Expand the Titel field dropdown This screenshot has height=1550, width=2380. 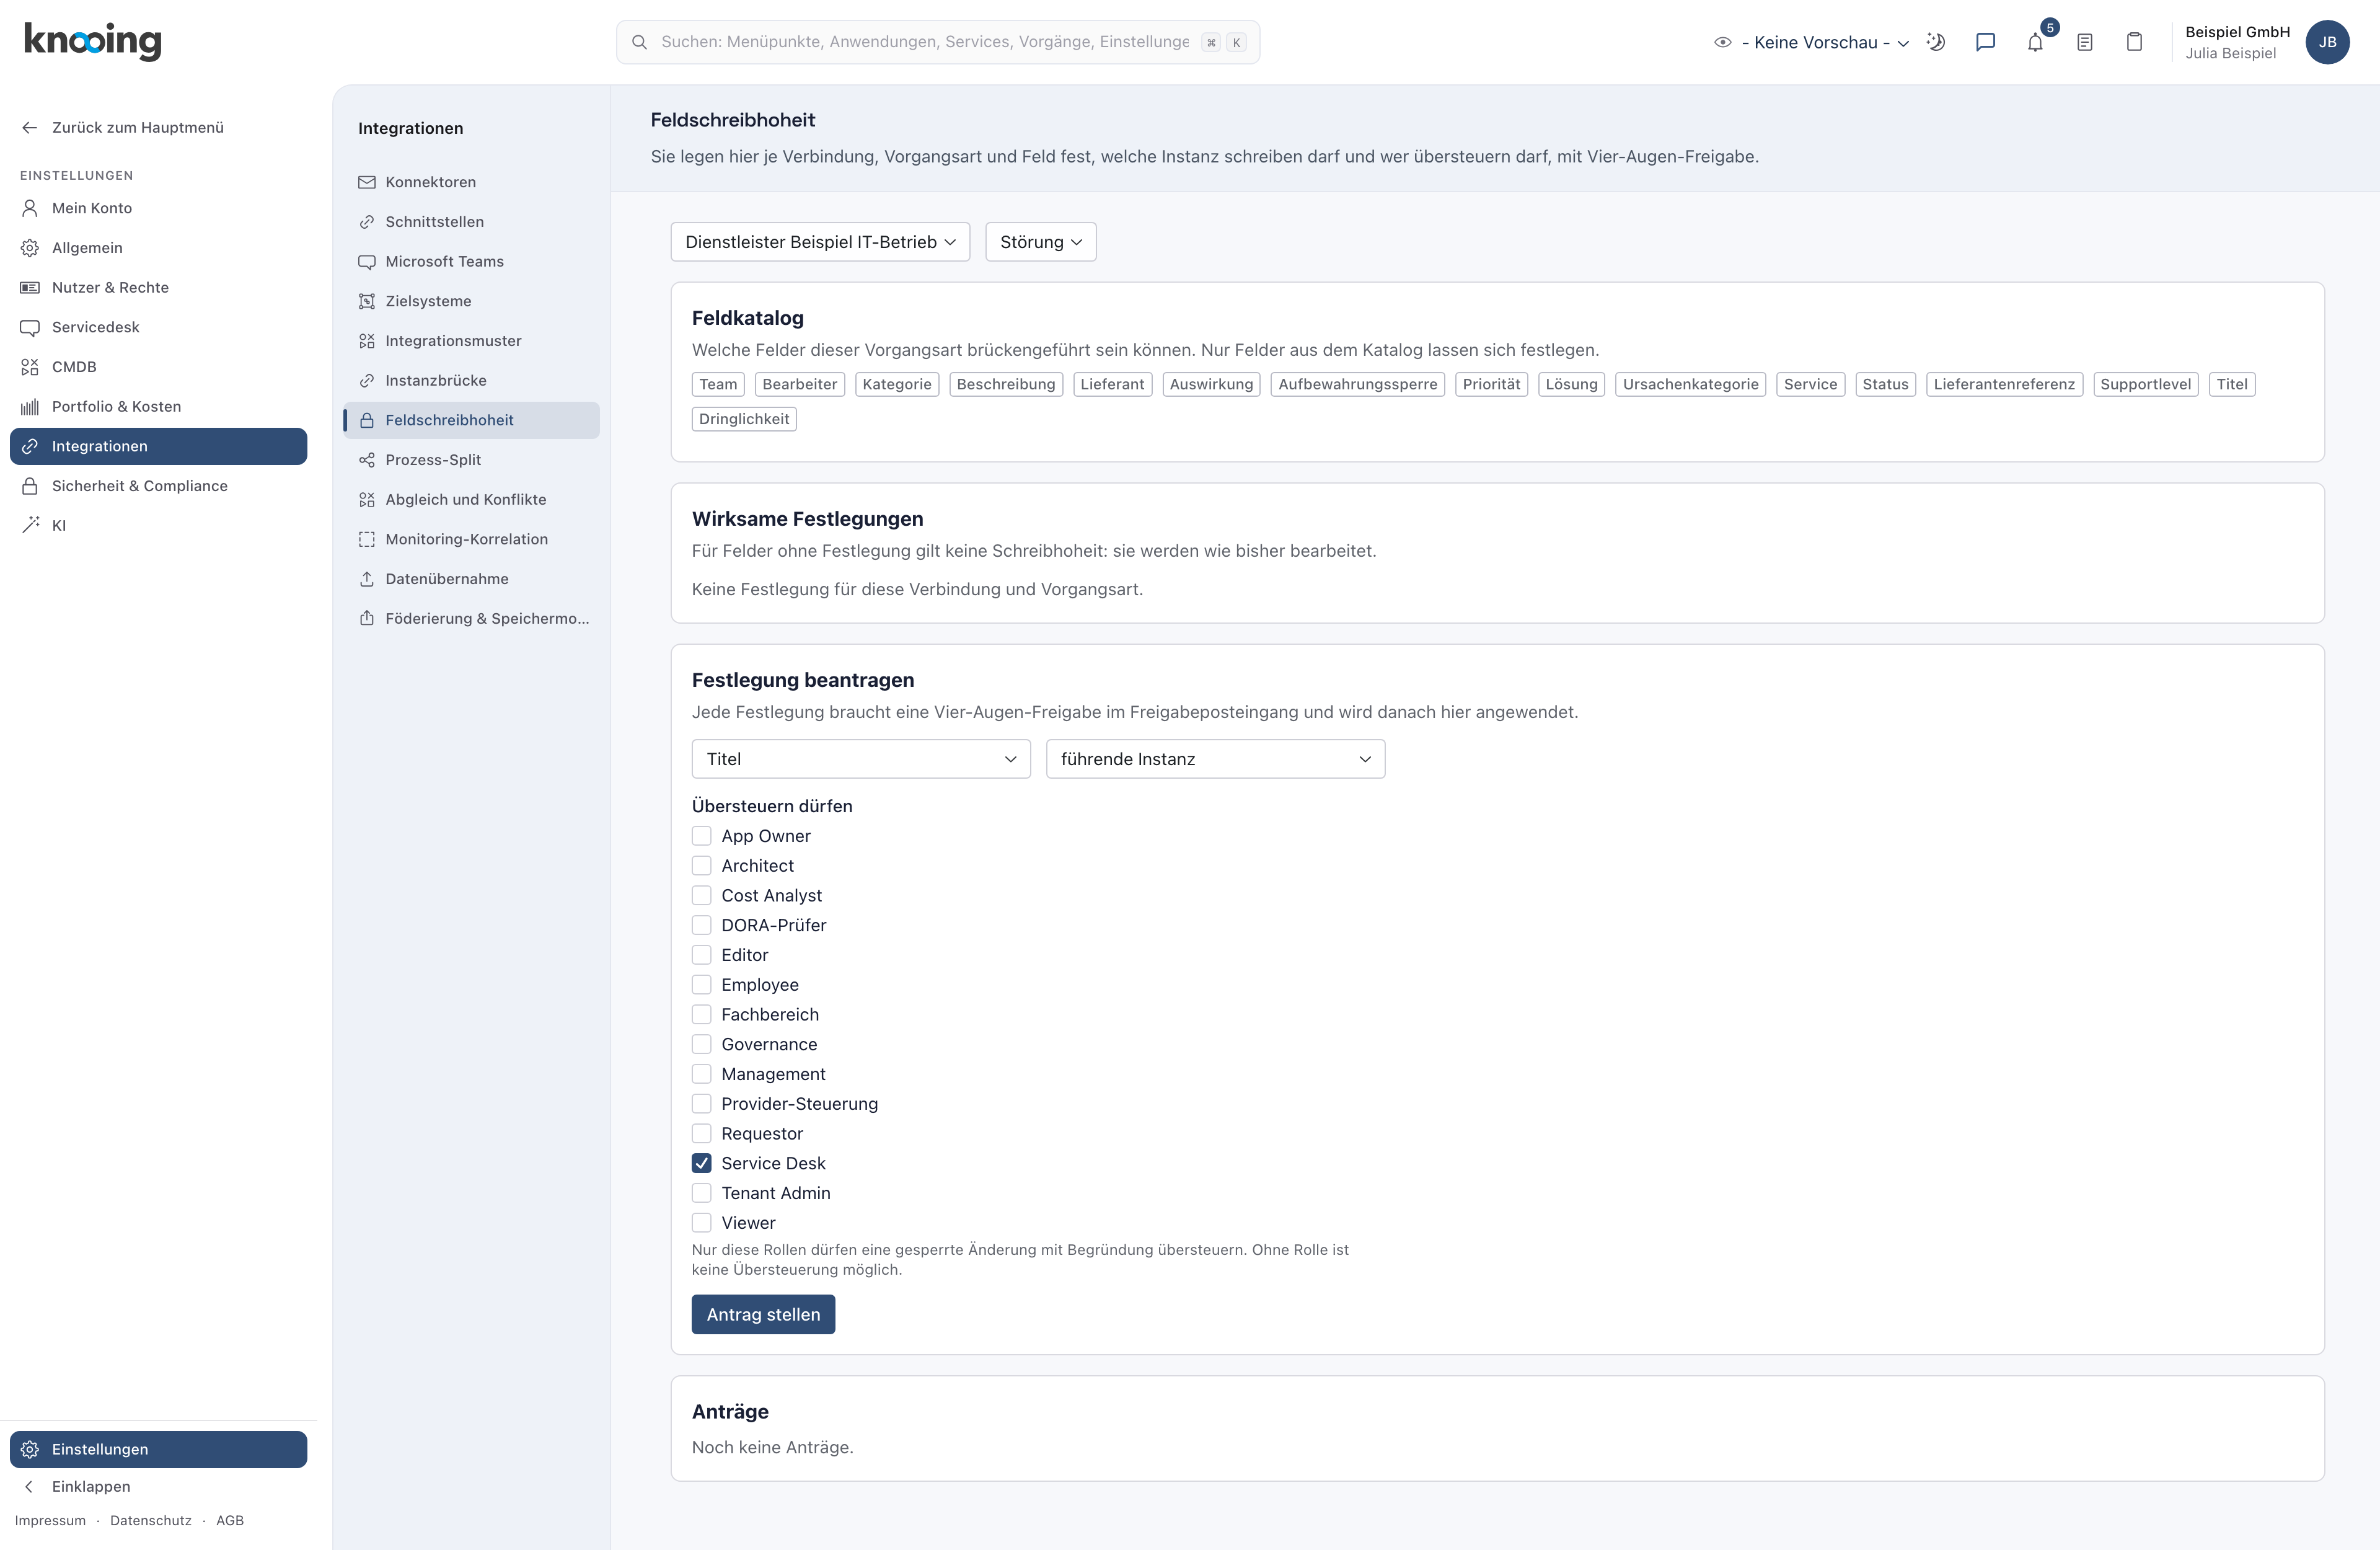tap(860, 759)
